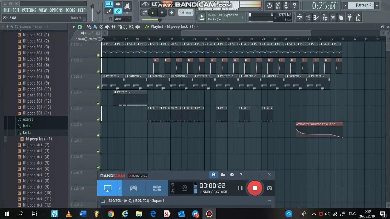
Task: Open the FL Studio mixer window icon
Action: point(333,17)
